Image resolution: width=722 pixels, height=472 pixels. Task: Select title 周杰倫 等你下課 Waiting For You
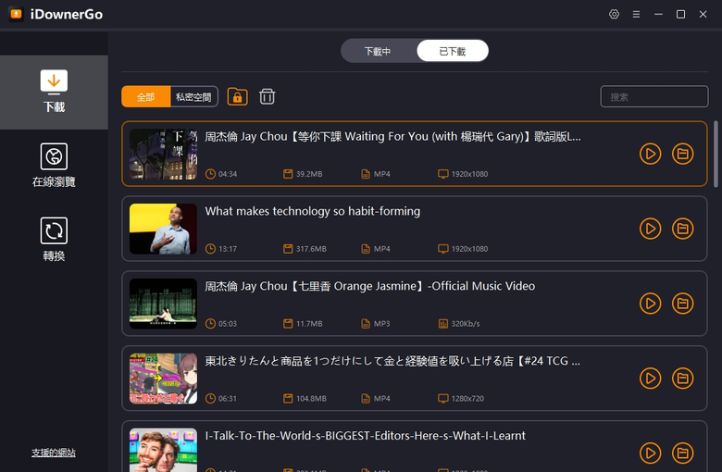(x=392, y=137)
